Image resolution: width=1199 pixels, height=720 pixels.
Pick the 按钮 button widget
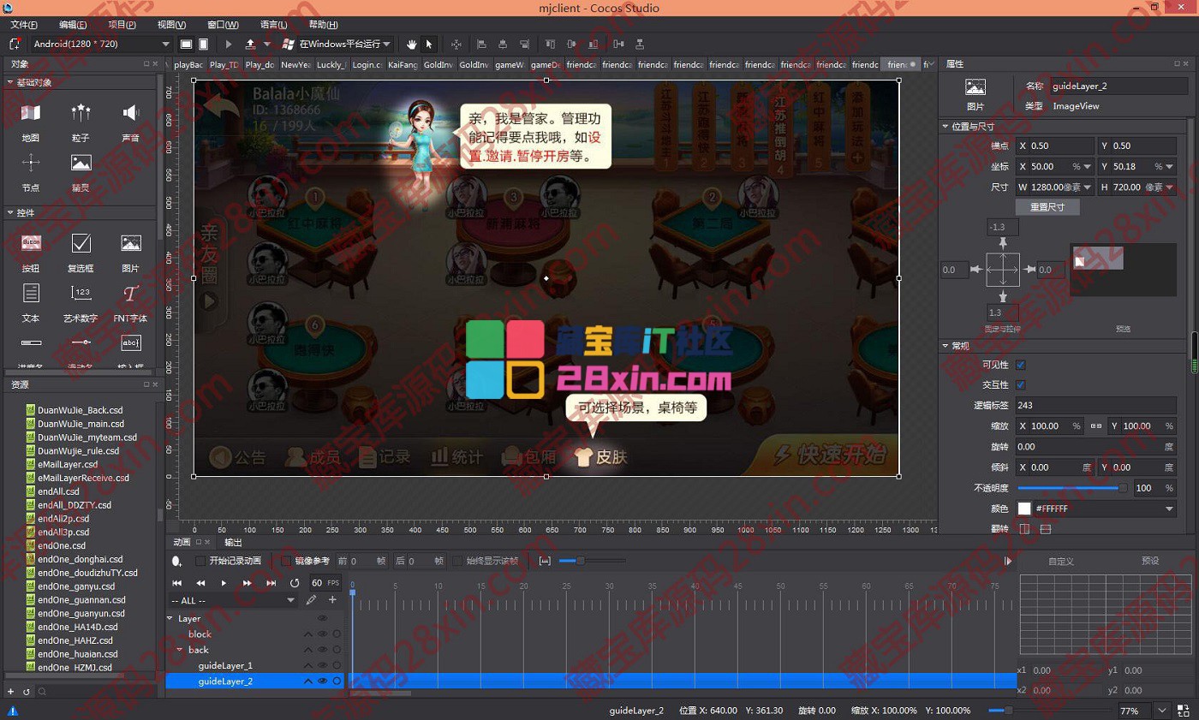click(x=31, y=253)
